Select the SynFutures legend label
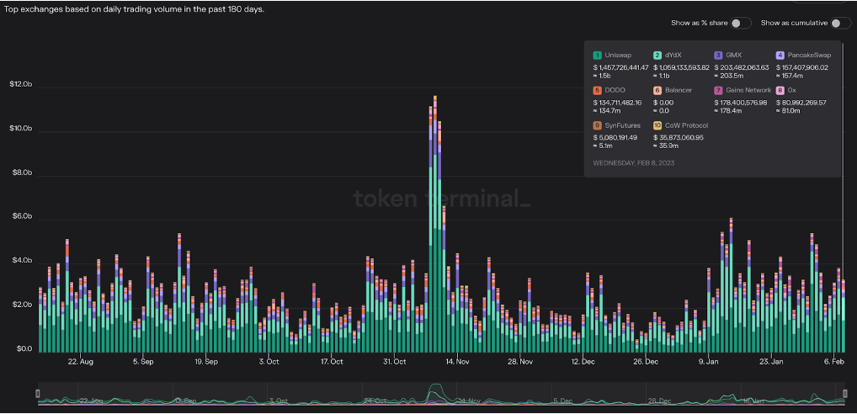This screenshot has height=414, width=857. point(621,125)
